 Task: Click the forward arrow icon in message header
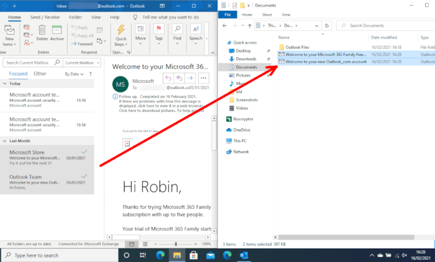tap(190, 78)
